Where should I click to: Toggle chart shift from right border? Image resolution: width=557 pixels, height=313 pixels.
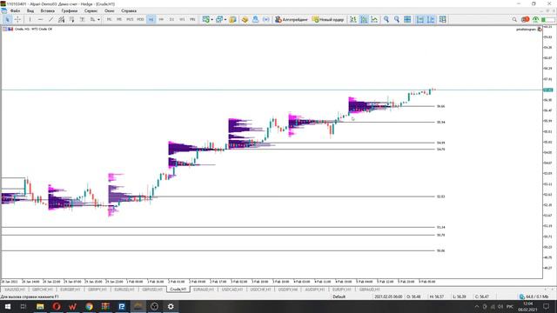431,19
